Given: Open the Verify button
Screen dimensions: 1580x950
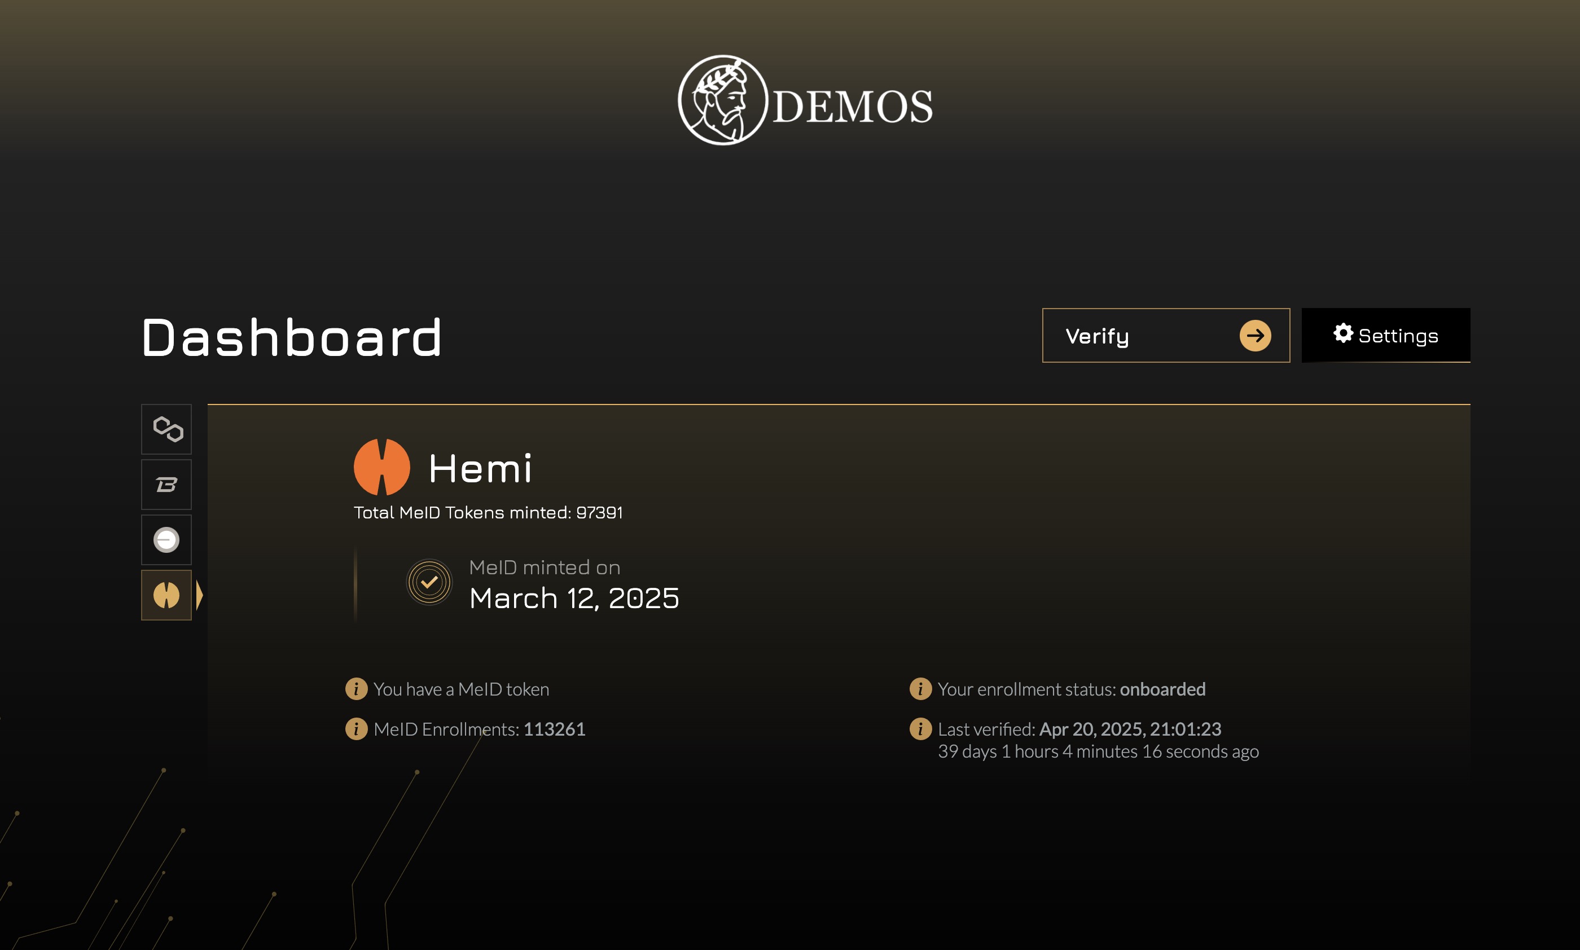Looking at the screenshot, I should tap(1166, 336).
